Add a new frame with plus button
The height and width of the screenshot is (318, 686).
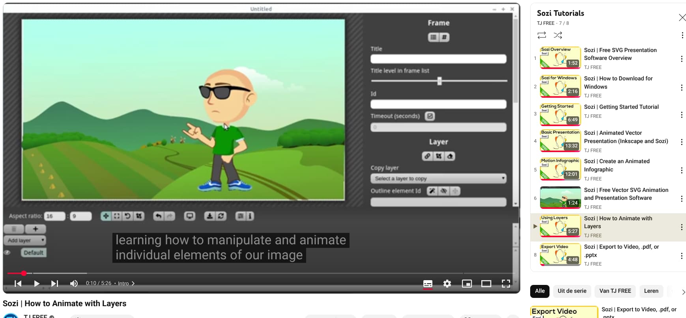36,229
